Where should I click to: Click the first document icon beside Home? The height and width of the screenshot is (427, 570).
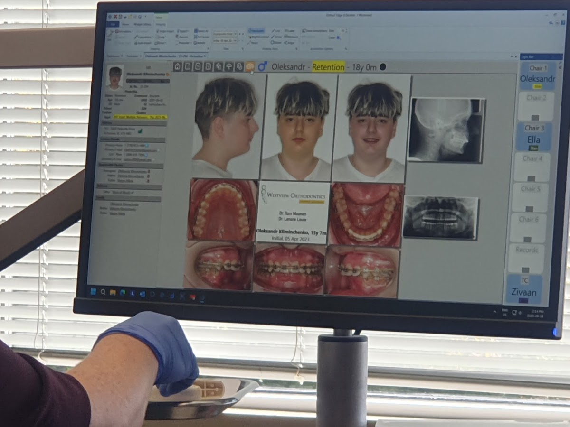(x=188, y=66)
